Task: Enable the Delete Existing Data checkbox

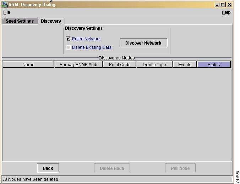Action: tap(68, 47)
